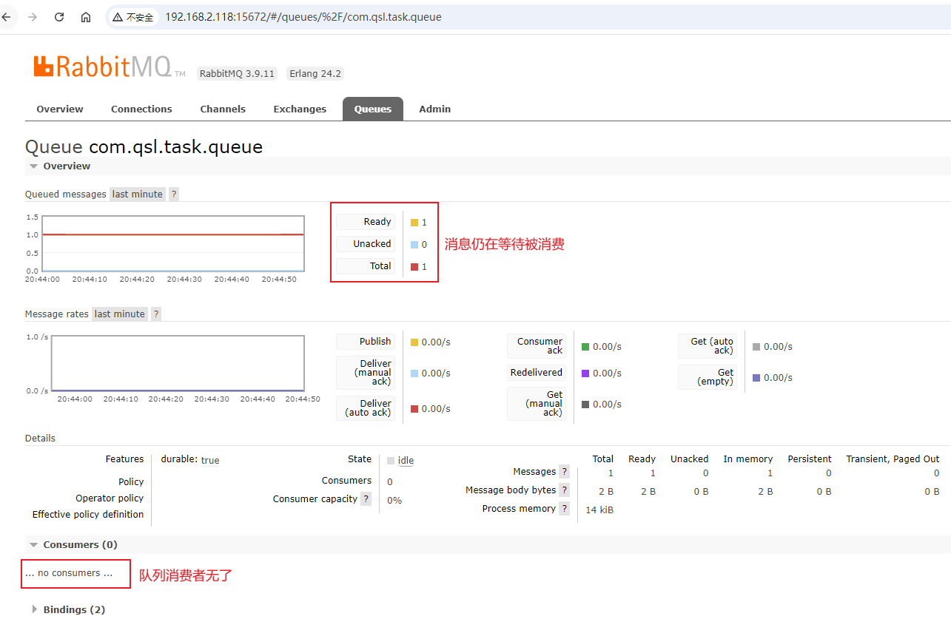Click the yellow Publish rate swatch

414,342
